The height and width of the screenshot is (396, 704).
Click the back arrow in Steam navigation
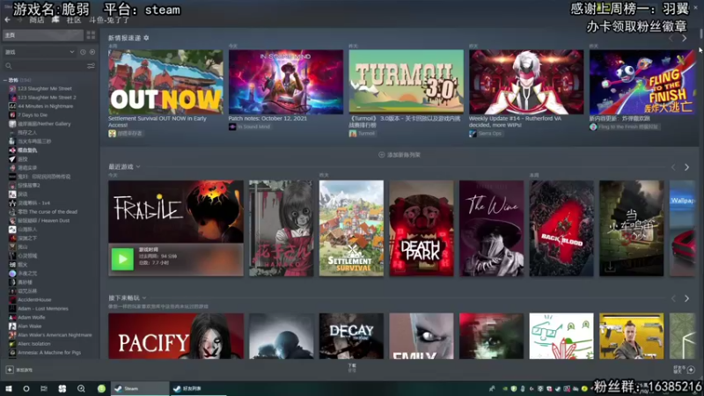(7, 19)
